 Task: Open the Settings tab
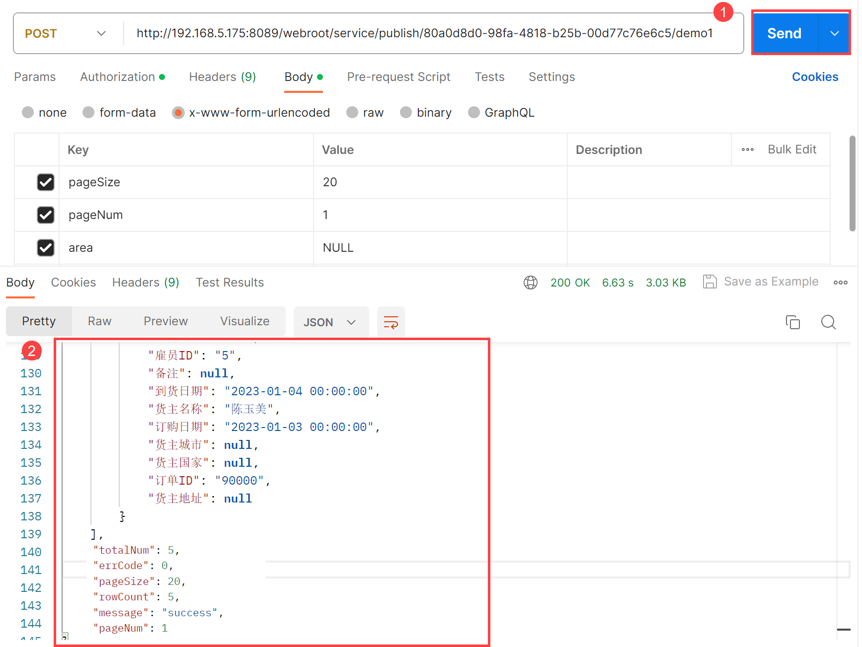(x=551, y=77)
